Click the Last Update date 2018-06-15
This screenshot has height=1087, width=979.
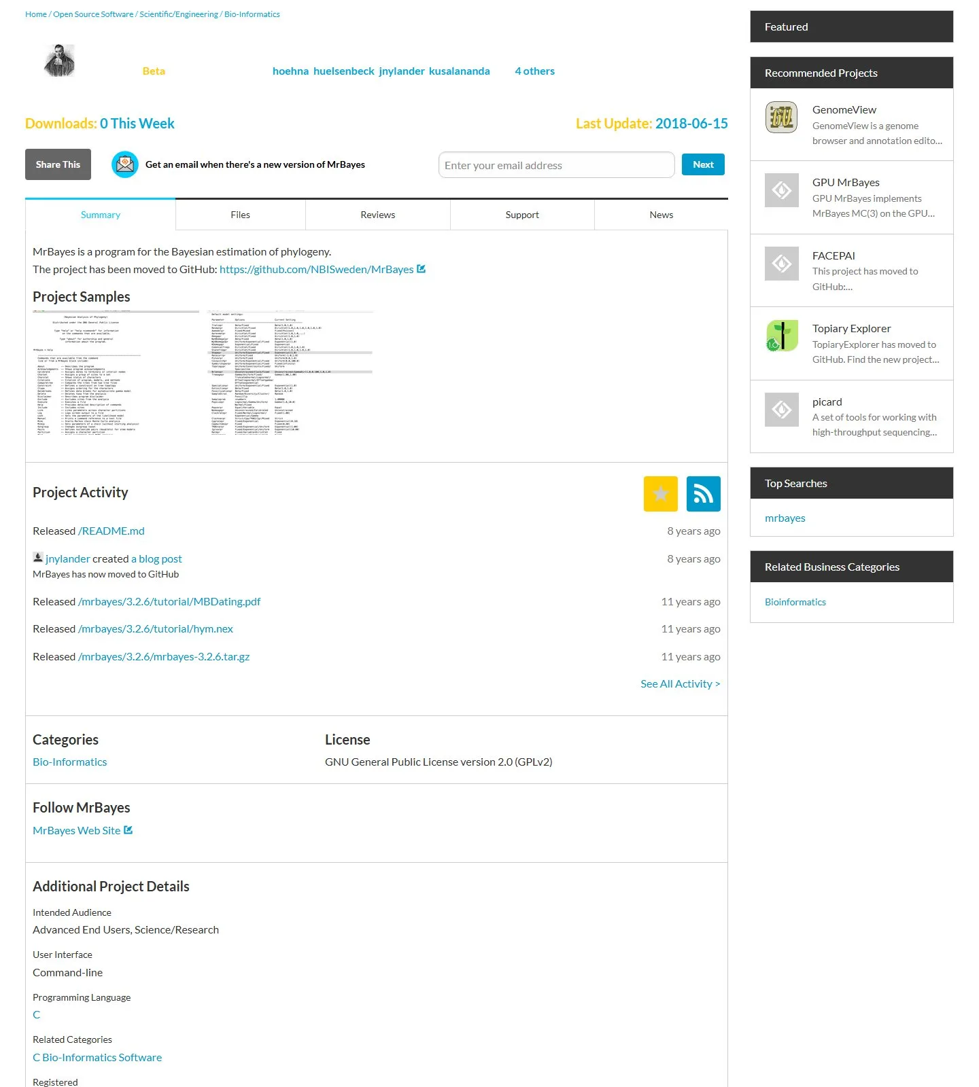(691, 124)
